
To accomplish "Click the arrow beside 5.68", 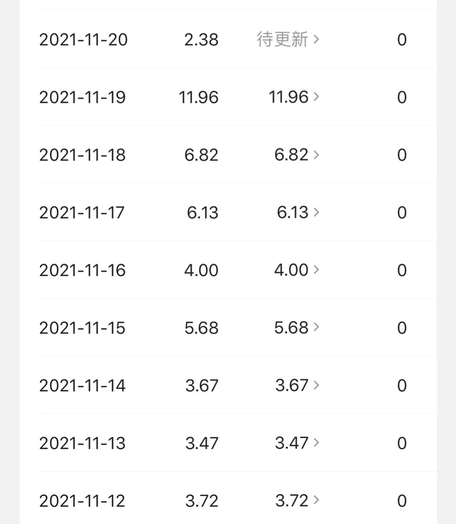I will [x=316, y=327].
